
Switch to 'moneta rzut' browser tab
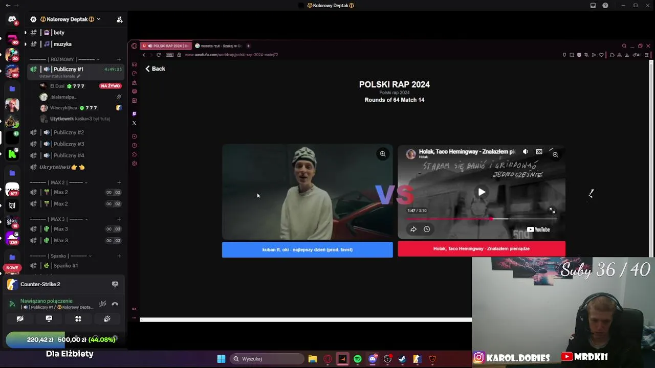218,45
